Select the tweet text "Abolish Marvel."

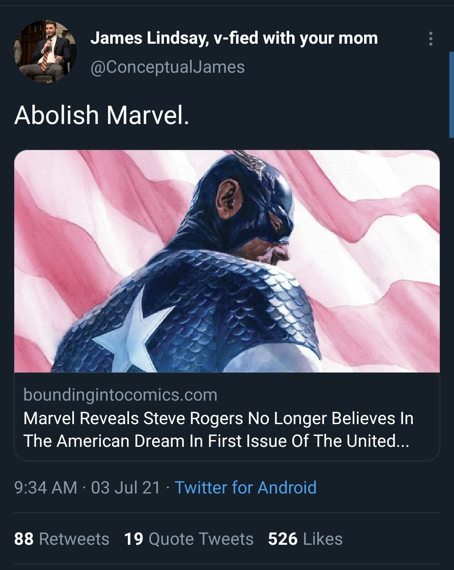tap(102, 115)
